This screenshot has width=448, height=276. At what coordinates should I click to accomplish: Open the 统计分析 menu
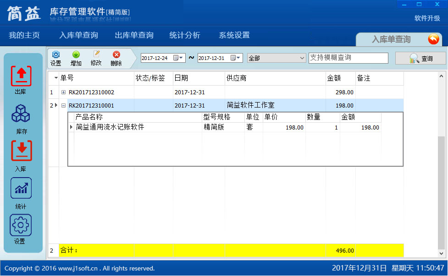(x=184, y=35)
